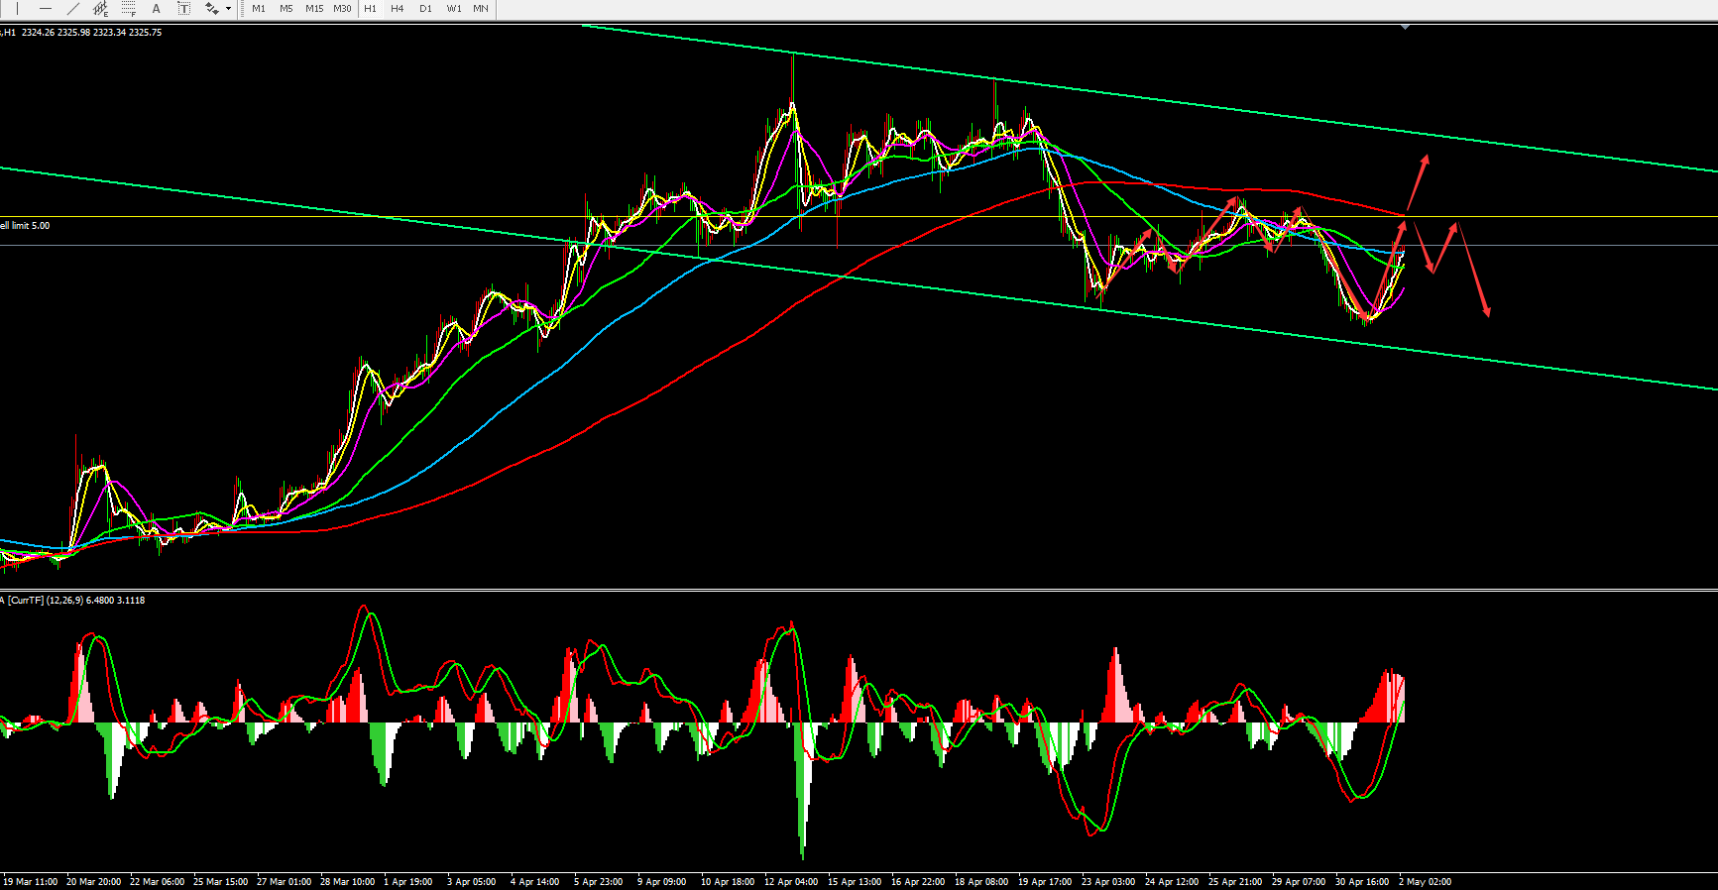Select the Fibonacci retracement tool
Viewport: 1718px width, 890px height.
[x=128, y=9]
